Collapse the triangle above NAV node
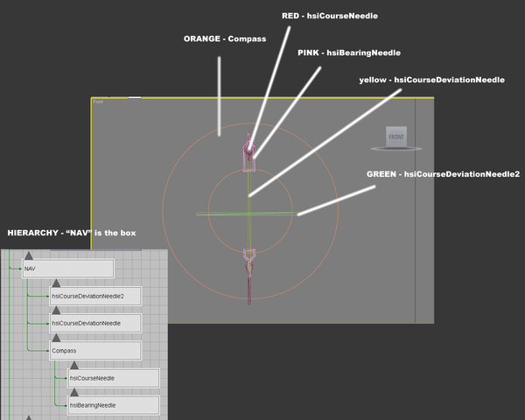Image resolution: width=525 pixels, height=420 pixels. click(x=29, y=255)
